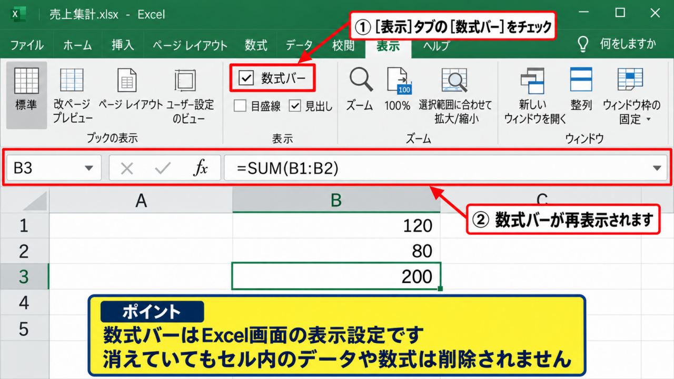Click cell containing 80
The width and height of the screenshot is (674, 379).
tap(336, 251)
